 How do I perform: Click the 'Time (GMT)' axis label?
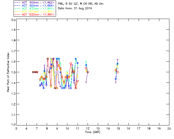click(92, 132)
